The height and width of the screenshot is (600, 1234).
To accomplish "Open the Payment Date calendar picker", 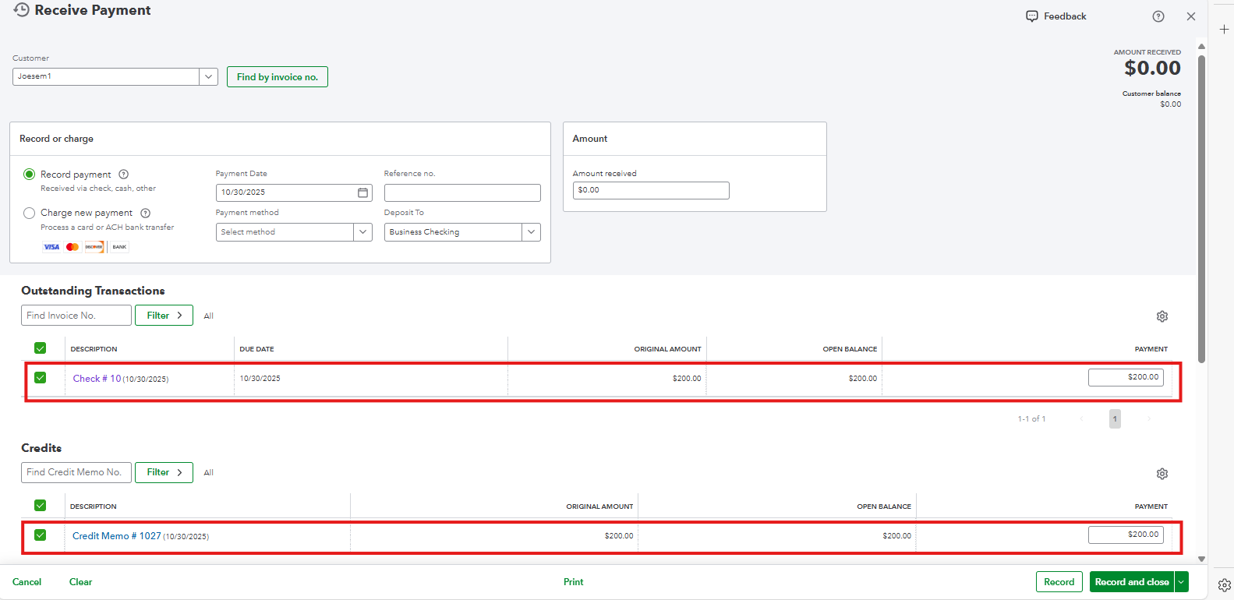I will point(362,192).
